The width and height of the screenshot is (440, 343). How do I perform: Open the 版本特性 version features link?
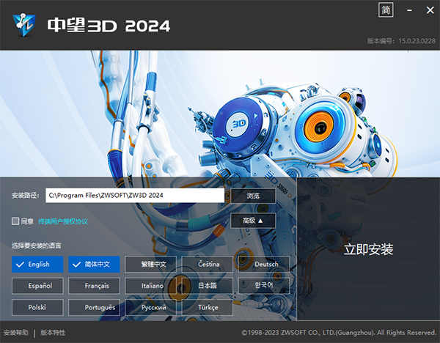pos(53,333)
